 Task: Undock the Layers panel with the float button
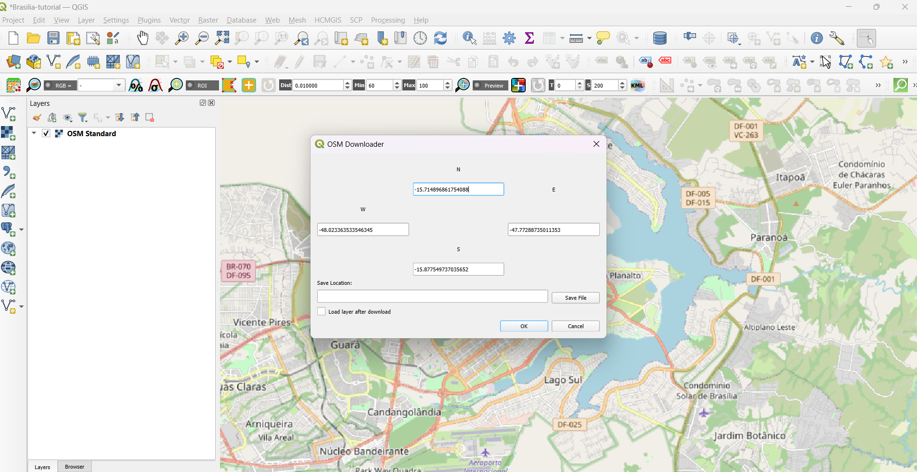point(203,102)
